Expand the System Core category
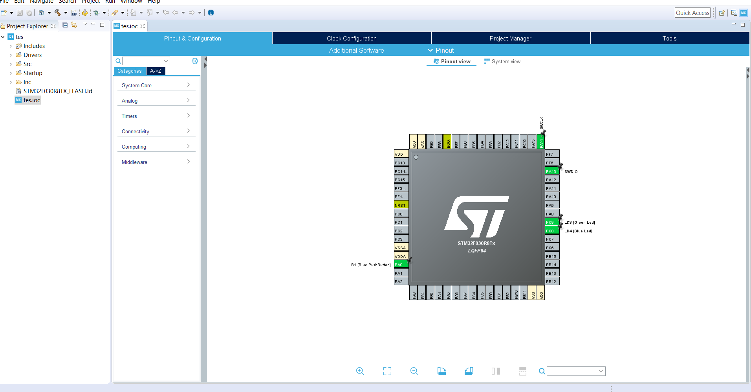 click(156, 85)
